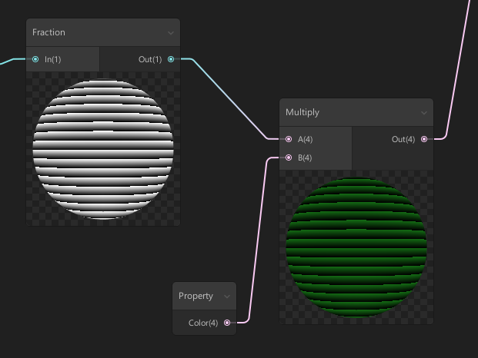Image resolution: width=478 pixels, height=358 pixels.
Task: Select the cyan edge from Fraction Out to Multiply A
Action: click(x=229, y=99)
